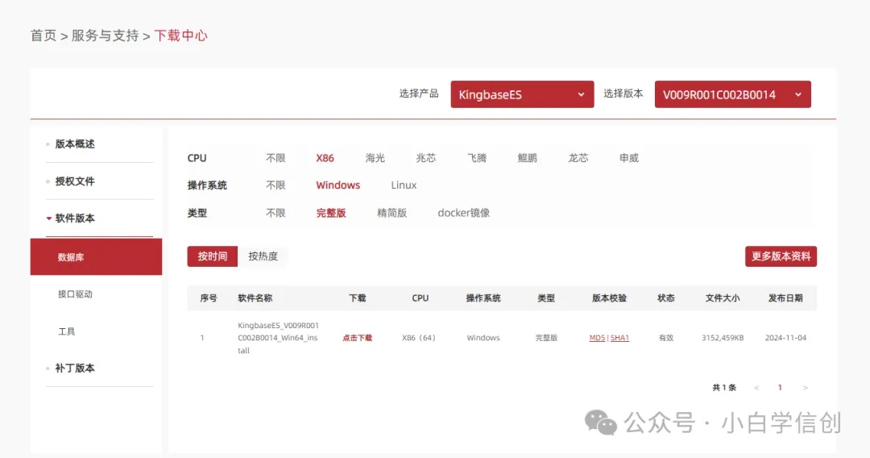
Task: Click the KingbaseES_V009R001C002B0014_Win64_install file name
Action: point(278,338)
